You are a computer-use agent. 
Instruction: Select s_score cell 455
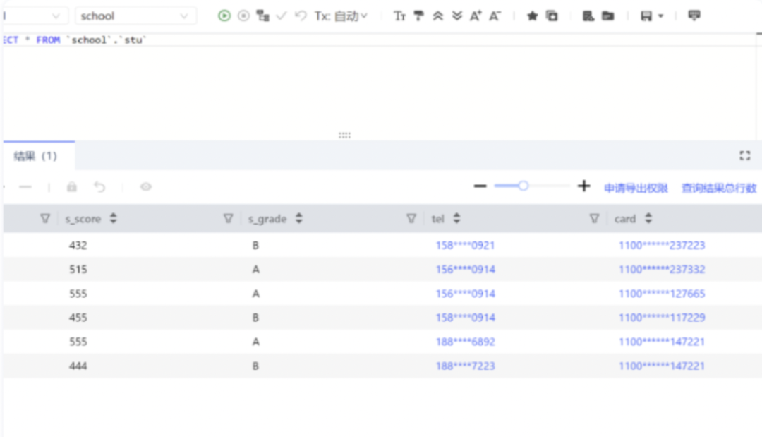[x=78, y=318]
